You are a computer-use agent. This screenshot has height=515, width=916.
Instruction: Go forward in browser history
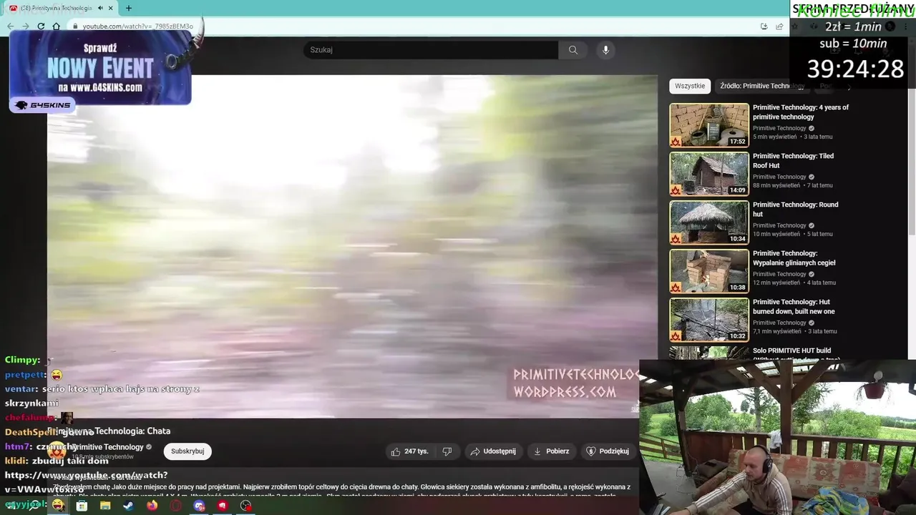(25, 26)
